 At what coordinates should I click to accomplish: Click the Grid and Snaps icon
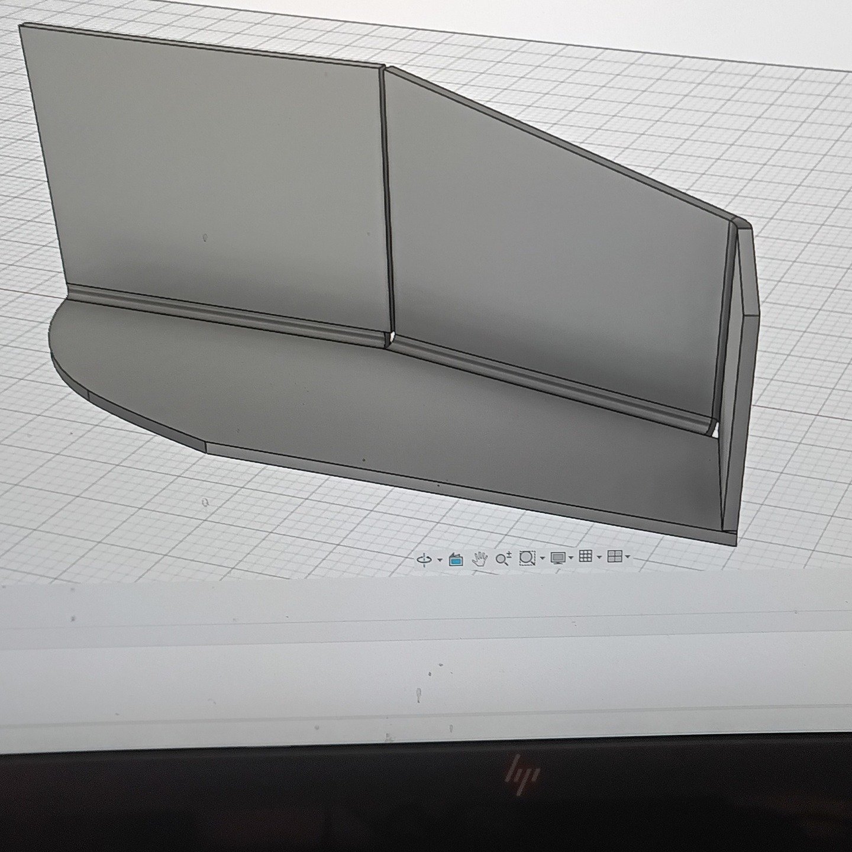[x=585, y=558]
